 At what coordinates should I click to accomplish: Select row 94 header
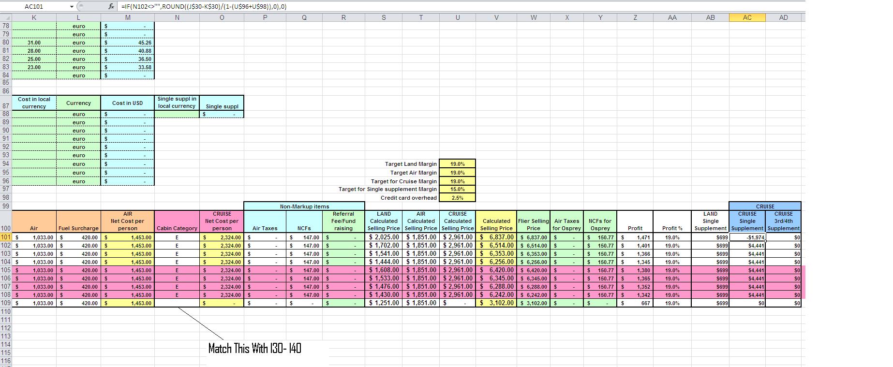[6, 163]
